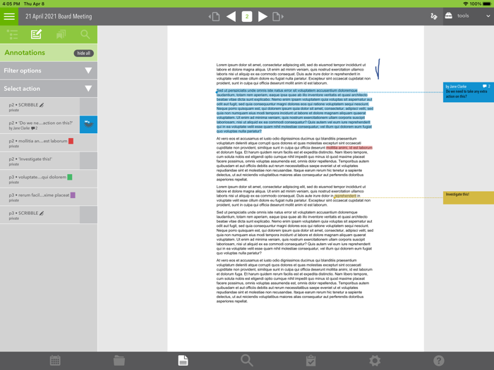Click the current page number box

246,16
